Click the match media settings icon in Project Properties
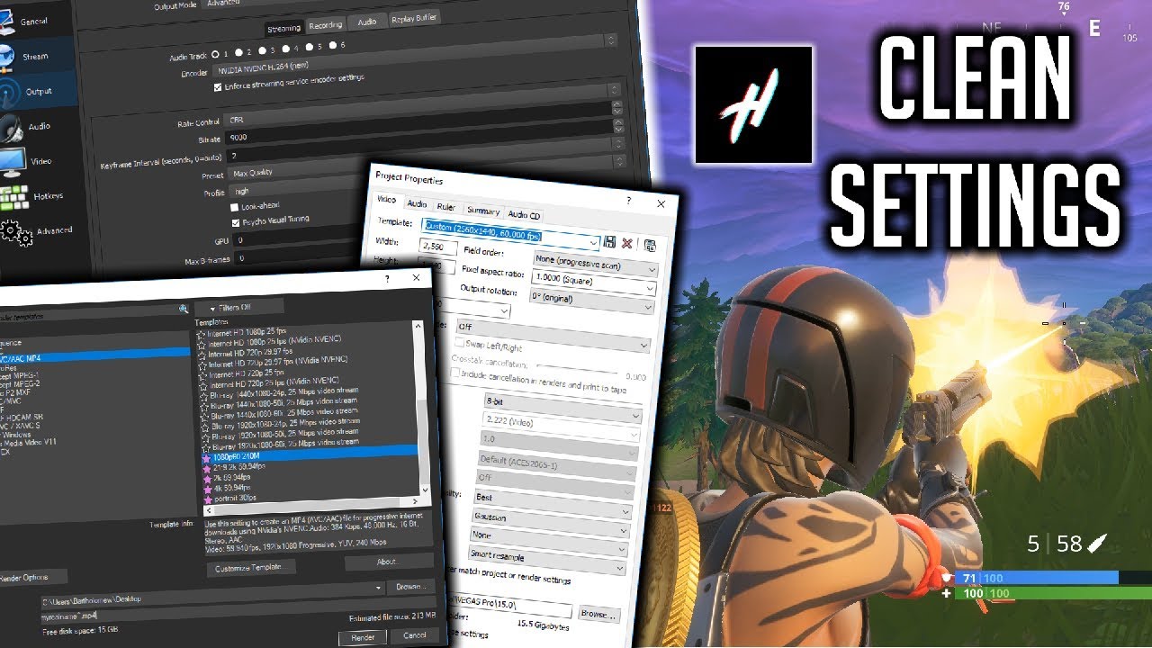 coord(651,245)
